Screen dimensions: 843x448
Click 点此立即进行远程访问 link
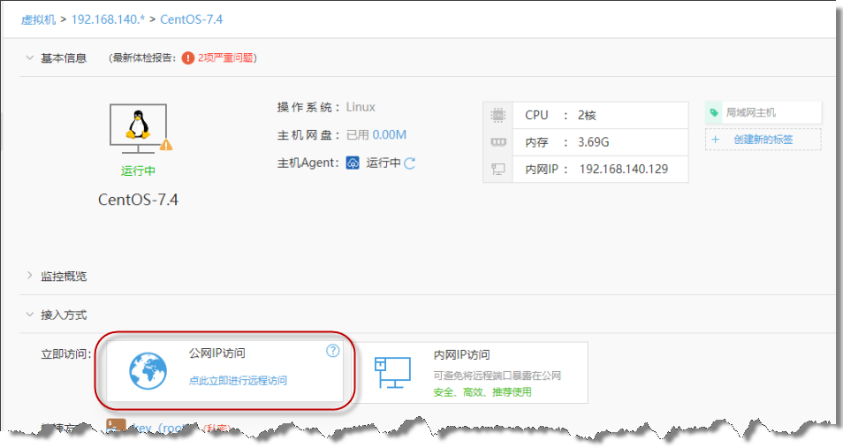coord(238,381)
